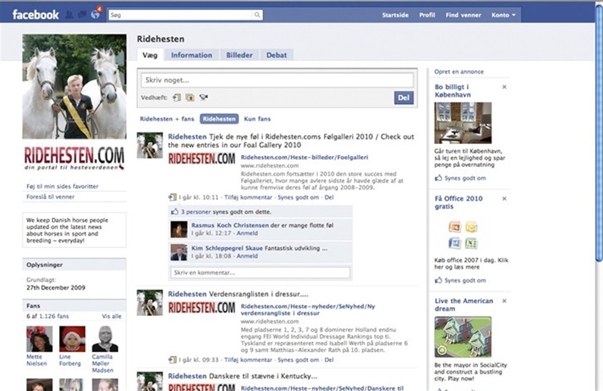603x391 pixels.
Task: Expand the Konto dropdown menu
Action: coord(504,15)
